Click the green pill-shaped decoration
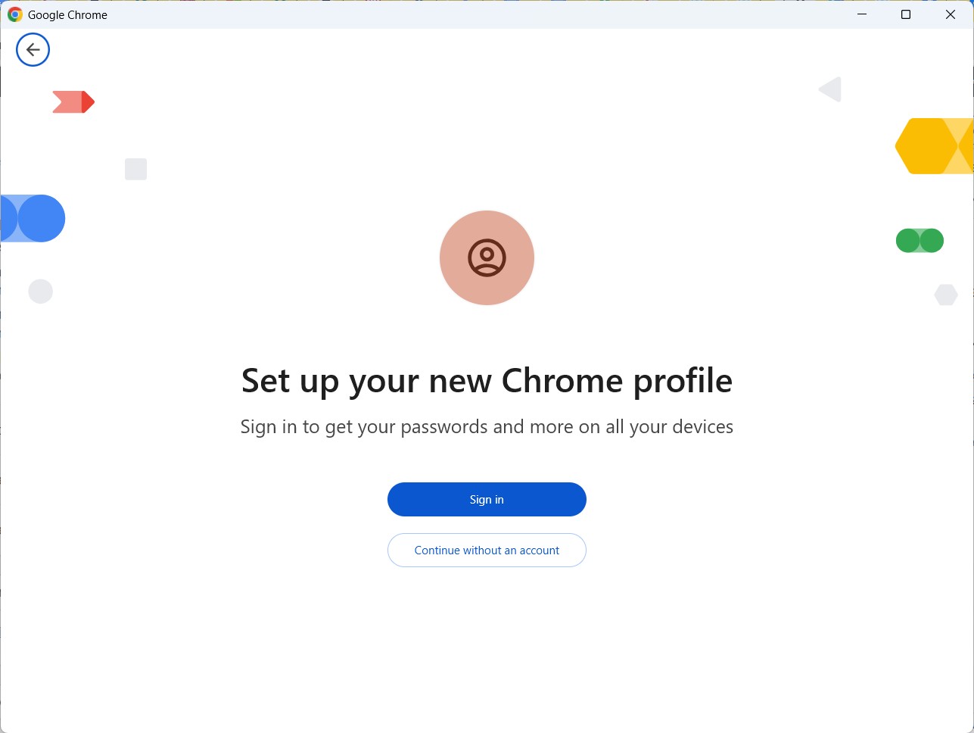Image resolution: width=974 pixels, height=733 pixels. (920, 241)
